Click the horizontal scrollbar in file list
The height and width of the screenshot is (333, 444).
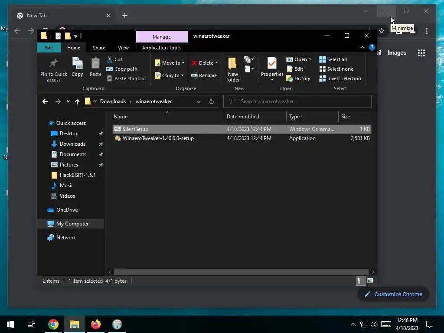pyautogui.click(x=241, y=272)
